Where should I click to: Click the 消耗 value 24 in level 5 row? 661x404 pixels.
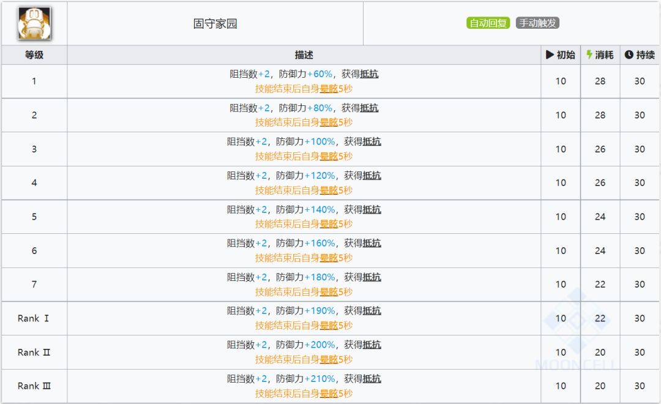point(600,217)
